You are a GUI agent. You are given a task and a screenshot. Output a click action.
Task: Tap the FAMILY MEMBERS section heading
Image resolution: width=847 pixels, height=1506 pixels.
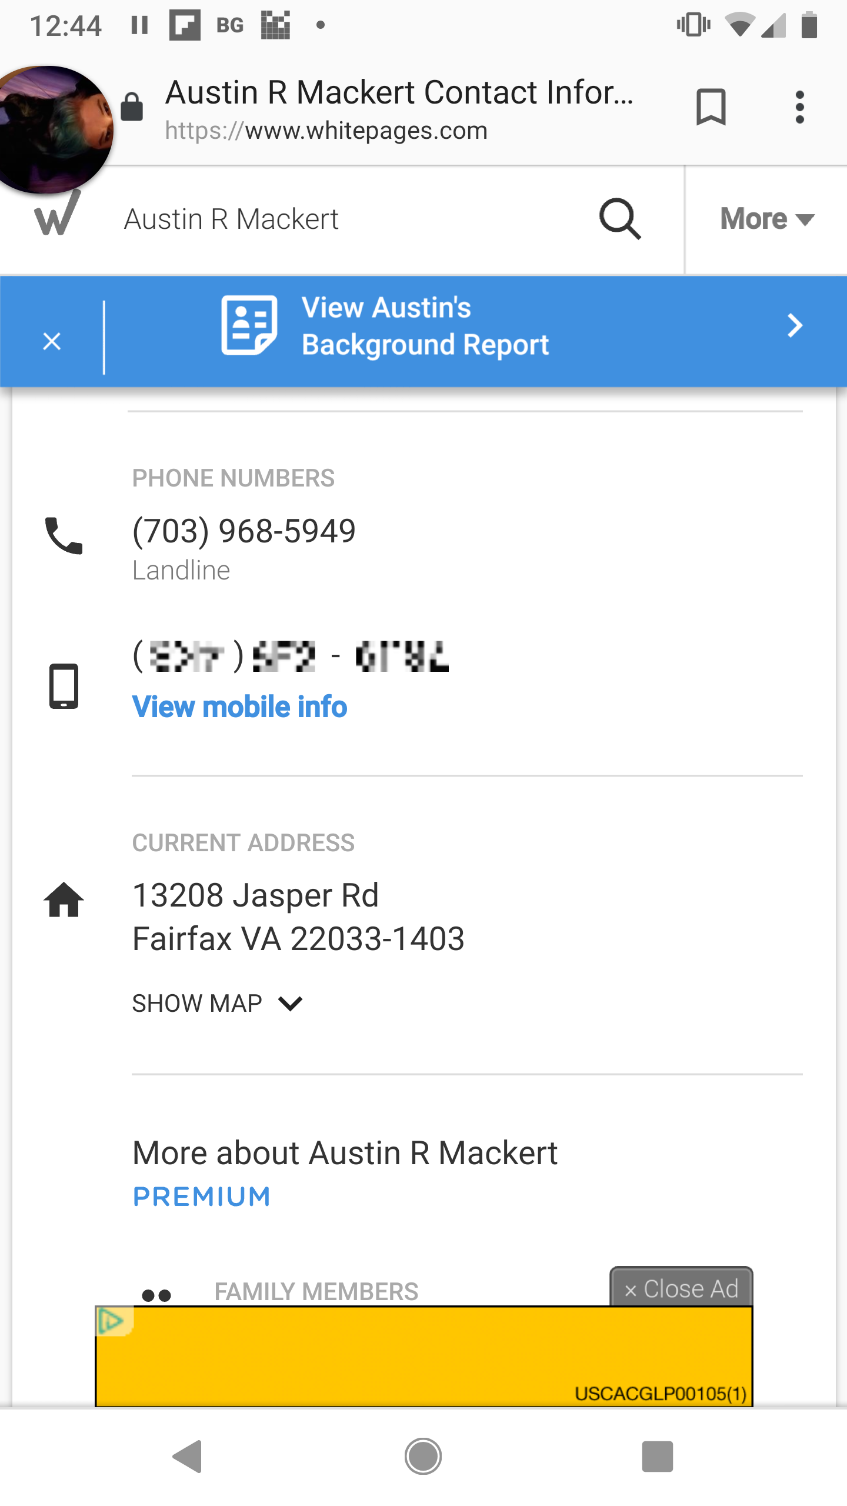[x=316, y=1292]
